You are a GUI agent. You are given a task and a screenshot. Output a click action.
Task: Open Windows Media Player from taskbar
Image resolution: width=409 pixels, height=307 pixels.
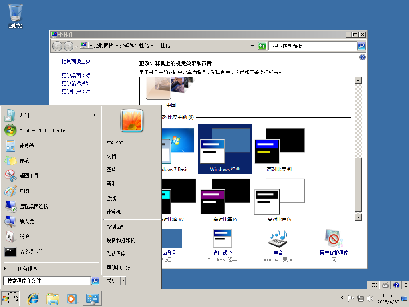tap(72, 299)
